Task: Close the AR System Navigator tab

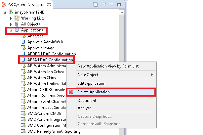Action: pyautogui.click(x=49, y=5)
